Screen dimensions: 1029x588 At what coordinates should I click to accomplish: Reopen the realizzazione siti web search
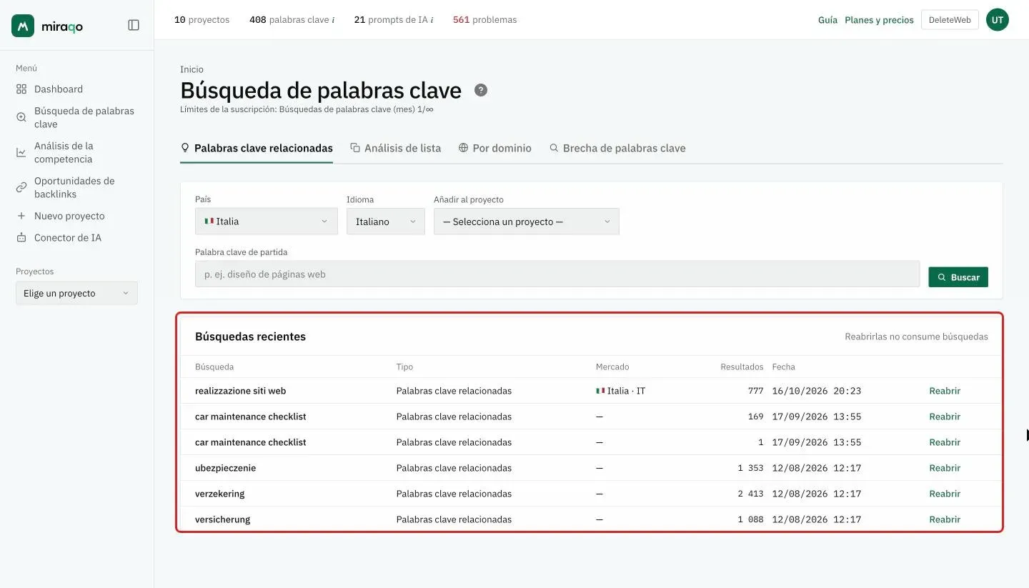[945, 391]
